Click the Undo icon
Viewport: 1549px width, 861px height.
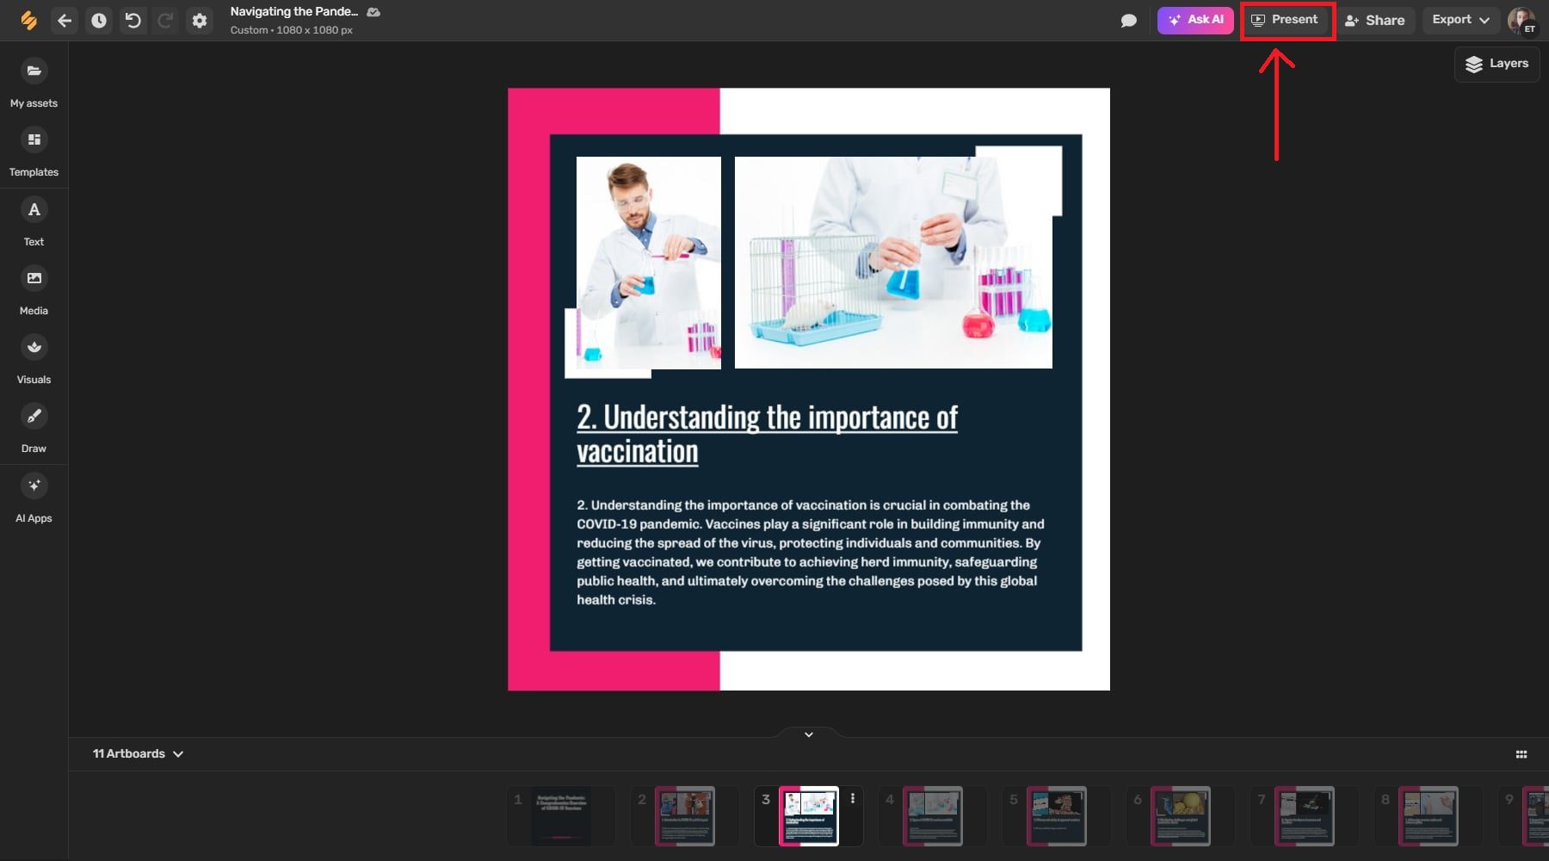point(133,21)
